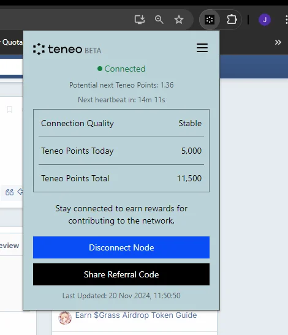
Task: Open the Chrome three-dot menu
Action: click(286, 20)
